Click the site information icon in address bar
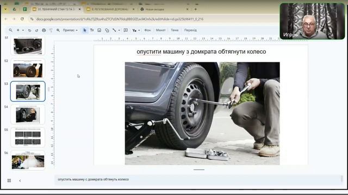348x195 pixels. coord(32,19)
